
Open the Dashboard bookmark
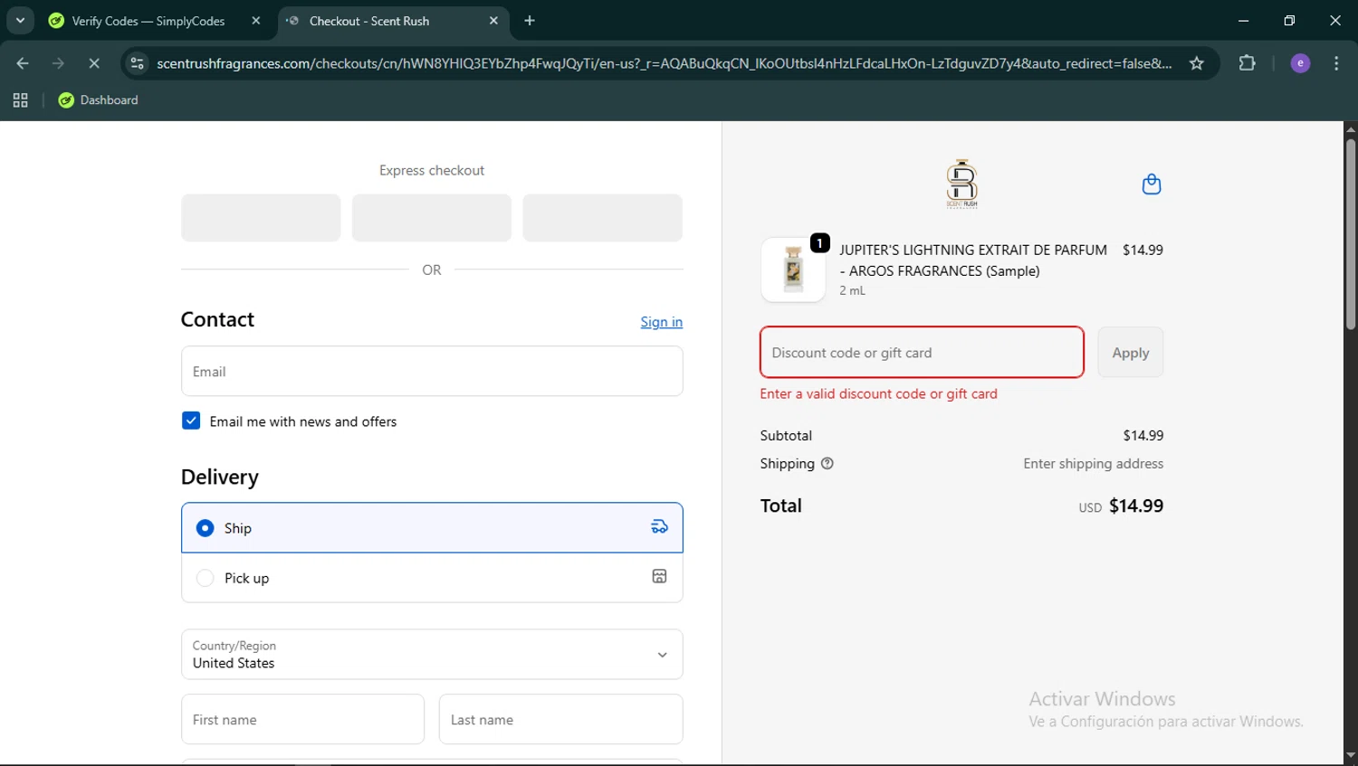pyautogui.click(x=98, y=100)
